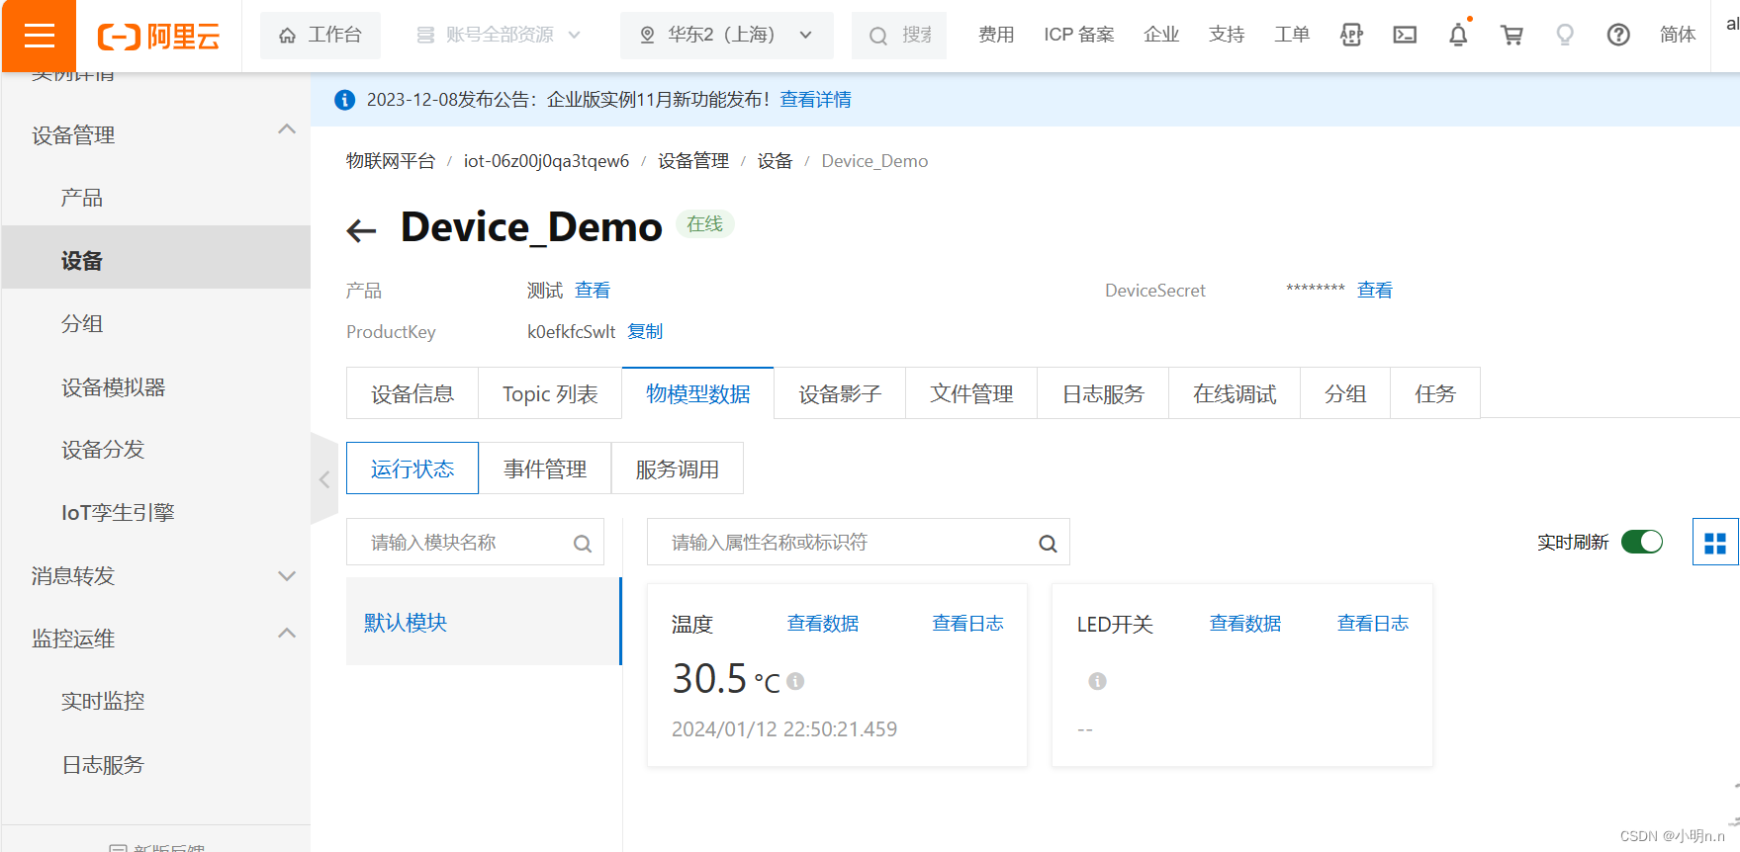The image size is (1740, 852).
Task: Open the help question mark icon
Action: pyautogui.click(x=1618, y=36)
